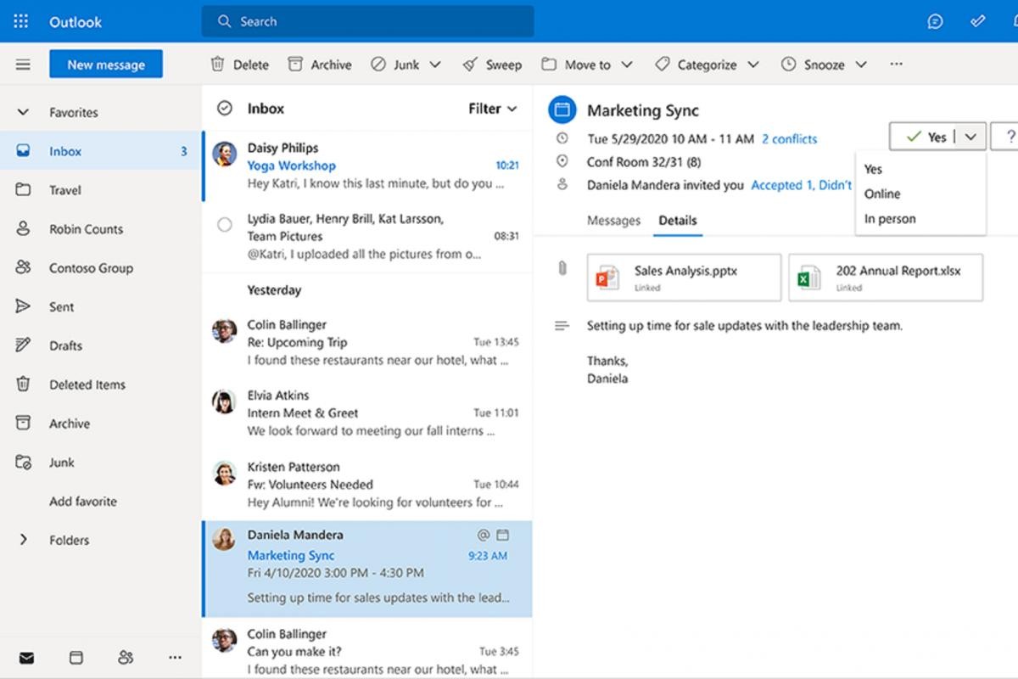This screenshot has height=679, width=1018.
Task: Open the chat bubble icon in header
Action: (935, 21)
